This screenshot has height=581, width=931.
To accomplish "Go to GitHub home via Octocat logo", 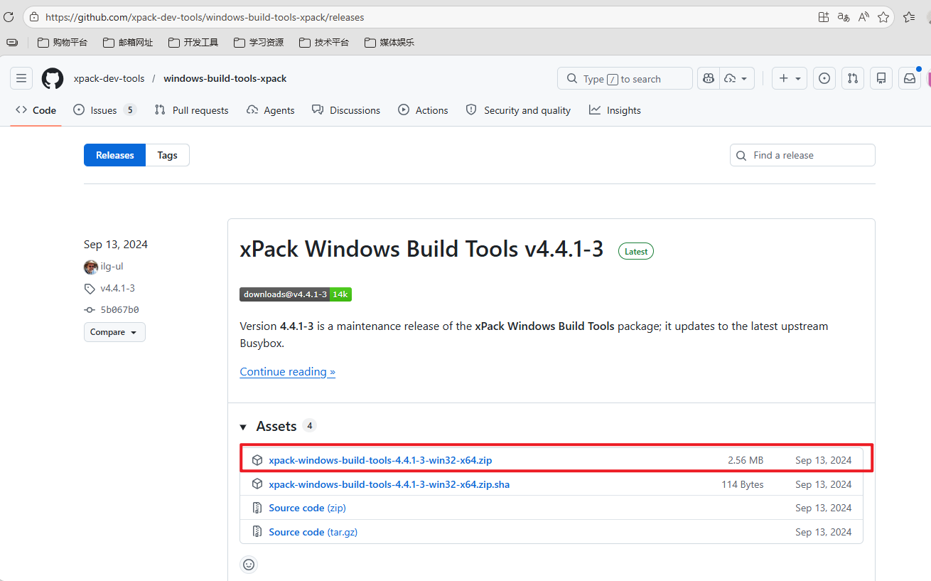I will click(53, 78).
